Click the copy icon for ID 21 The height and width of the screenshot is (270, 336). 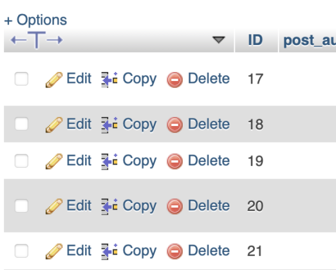(109, 251)
